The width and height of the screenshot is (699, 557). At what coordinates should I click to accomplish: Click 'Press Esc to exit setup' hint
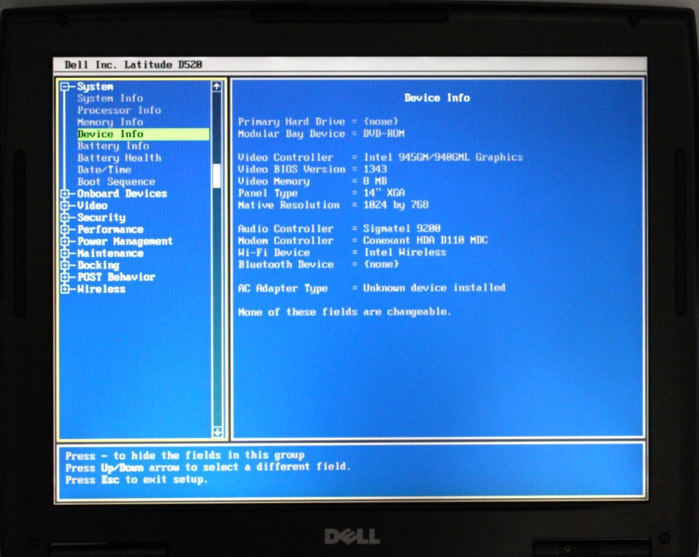[x=136, y=480]
